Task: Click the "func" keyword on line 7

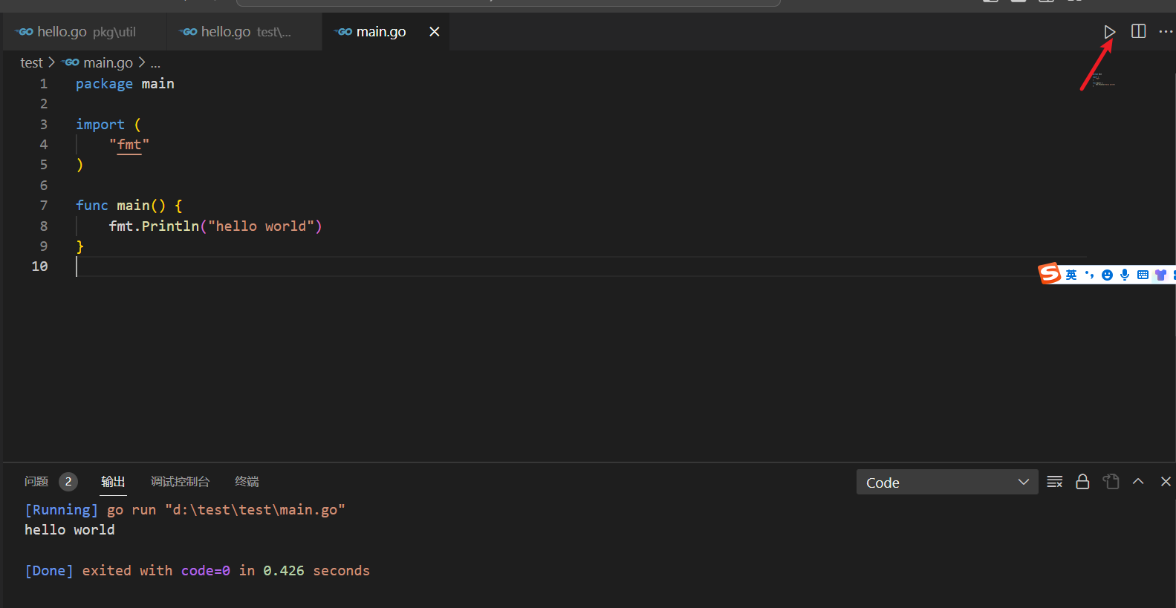Action: 92,206
